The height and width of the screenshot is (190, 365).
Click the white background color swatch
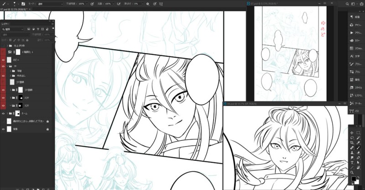[357, 182]
